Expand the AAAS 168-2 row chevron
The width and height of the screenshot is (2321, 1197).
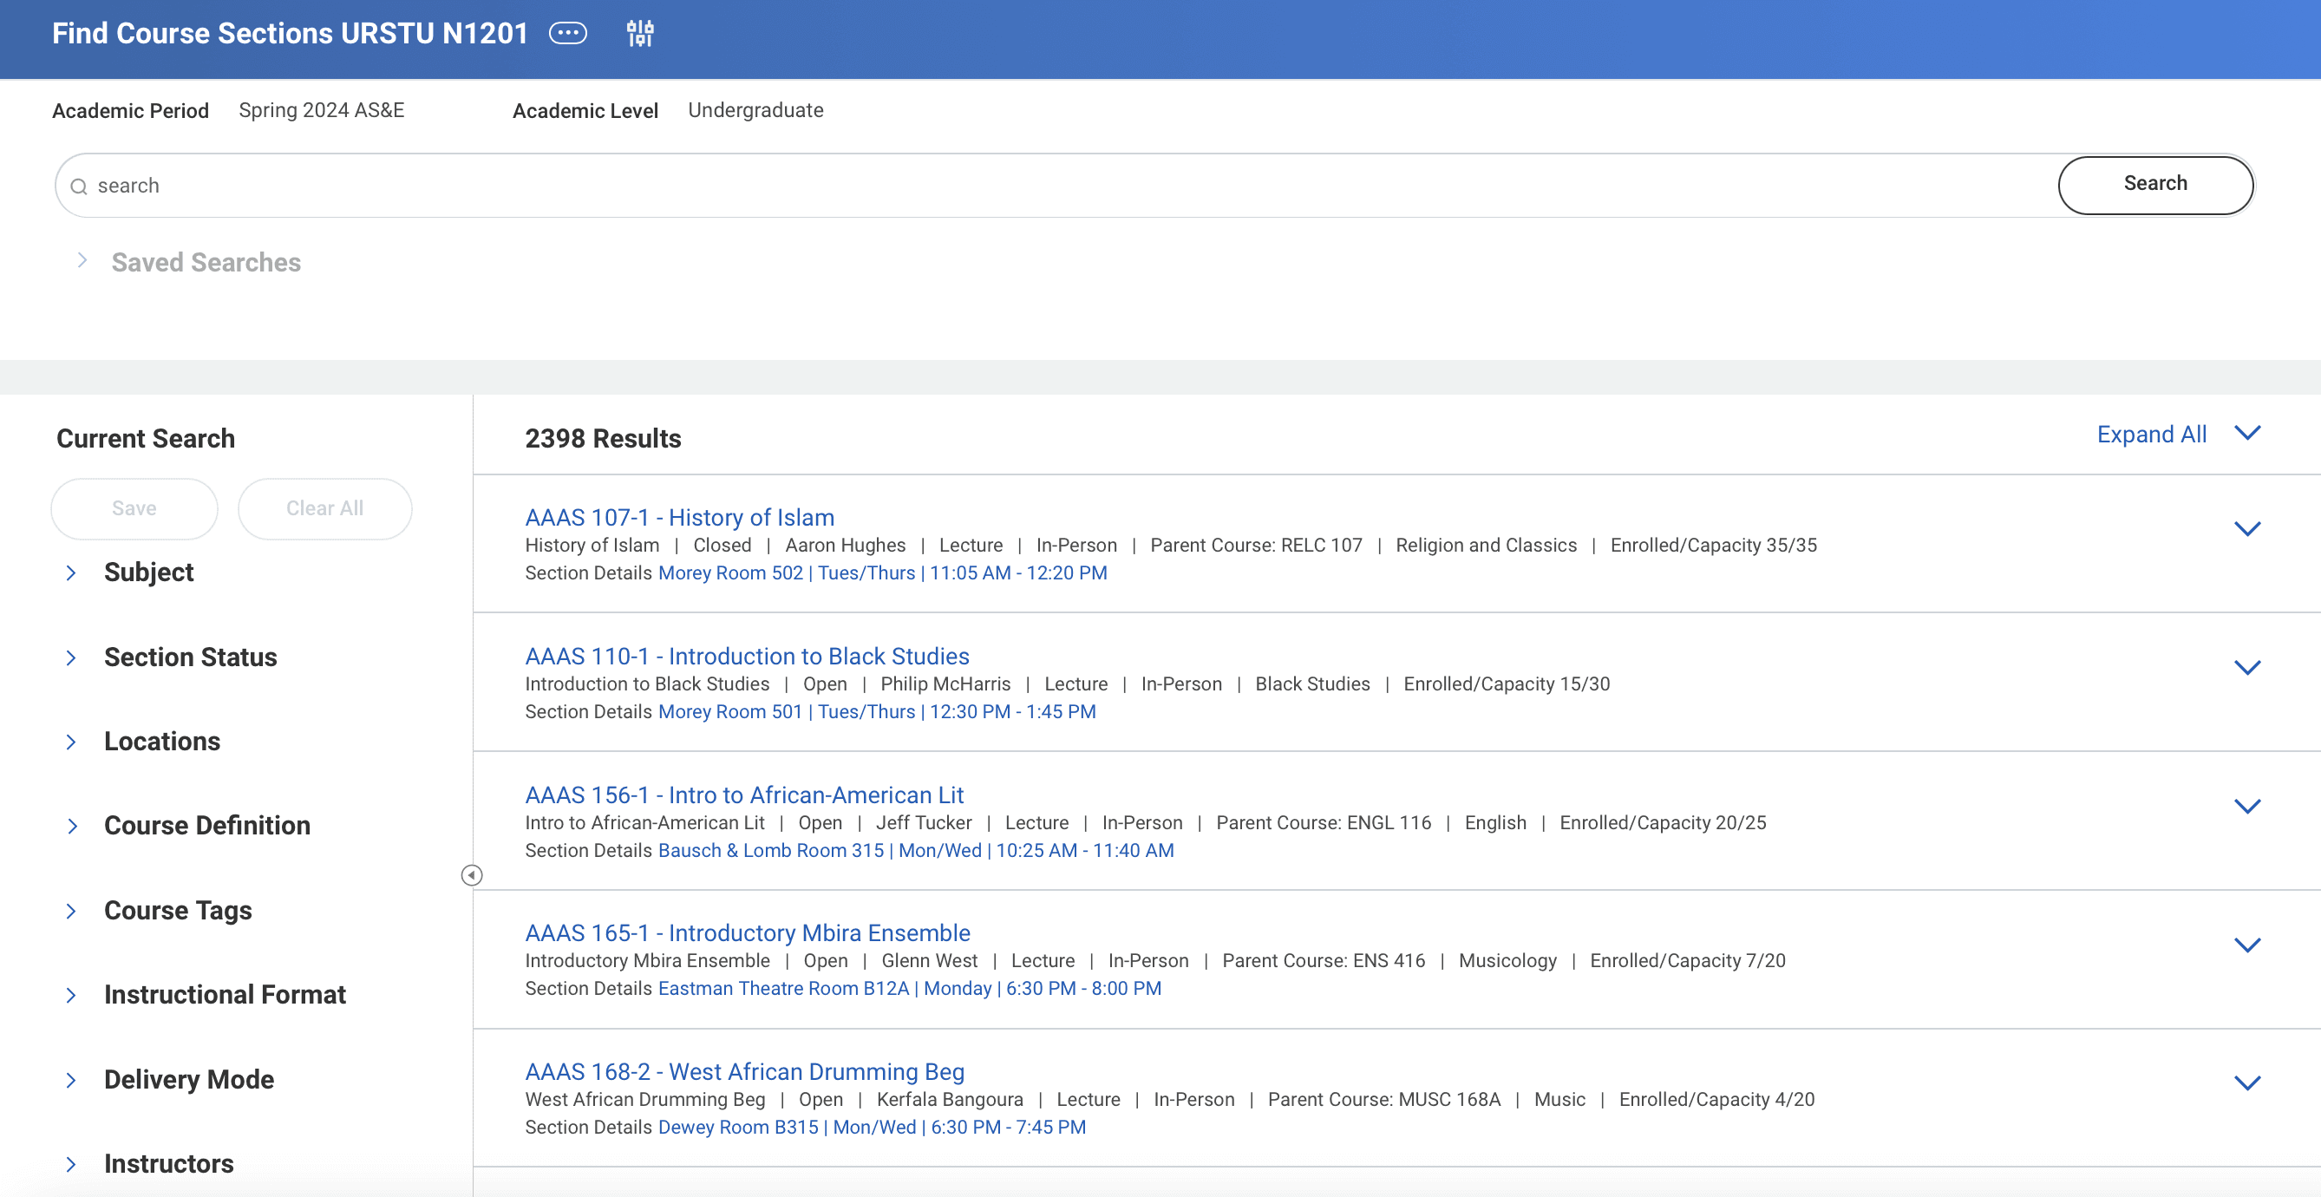pyautogui.click(x=2247, y=1083)
